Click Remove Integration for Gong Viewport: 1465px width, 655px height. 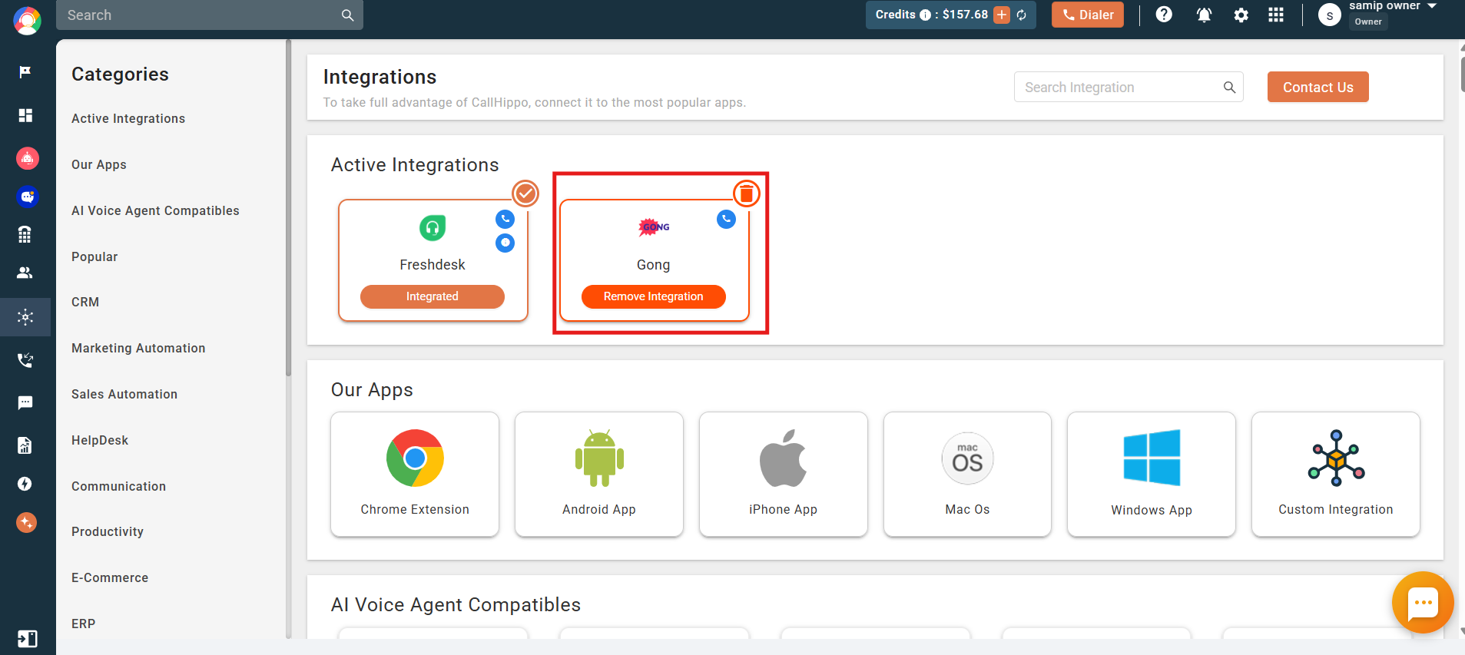click(x=653, y=296)
